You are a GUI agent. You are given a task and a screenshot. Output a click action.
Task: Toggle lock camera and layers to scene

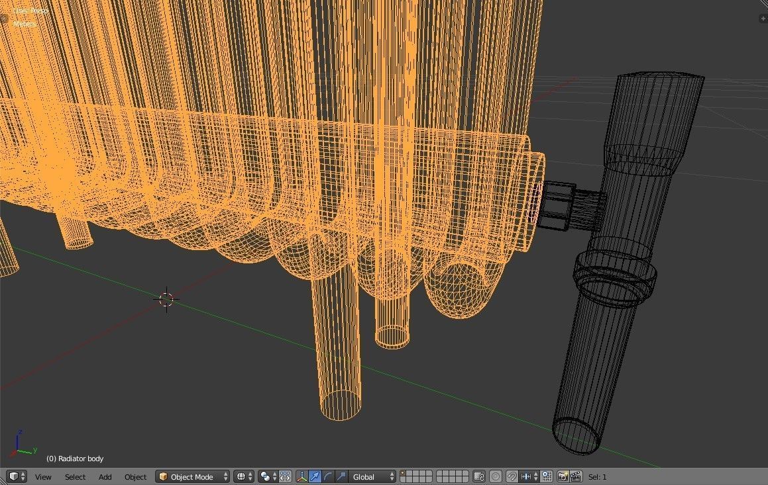479,476
